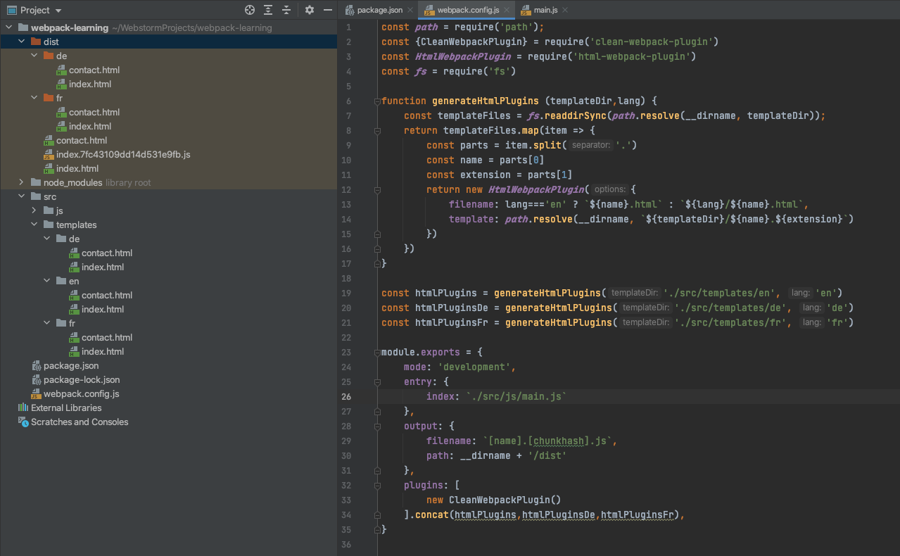The image size is (900, 556).
Task: Click the Project tool window icon
Action: click(11, 11)
